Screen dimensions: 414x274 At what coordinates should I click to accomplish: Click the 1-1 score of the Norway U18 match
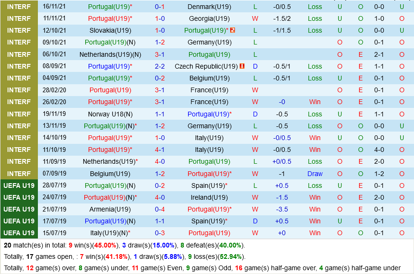pyautogui.click(x=160, y=114)
